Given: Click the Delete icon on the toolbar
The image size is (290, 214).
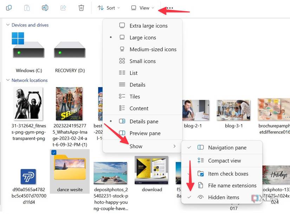Looking at the screenshot, I should pos(81,8).
